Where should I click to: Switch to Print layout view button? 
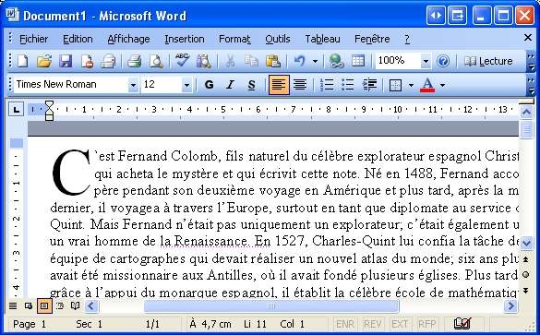pyautogui.click(x=44, y=305)
